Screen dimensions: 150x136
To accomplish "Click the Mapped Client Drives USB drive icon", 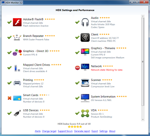I will click(x=17, y=68).
